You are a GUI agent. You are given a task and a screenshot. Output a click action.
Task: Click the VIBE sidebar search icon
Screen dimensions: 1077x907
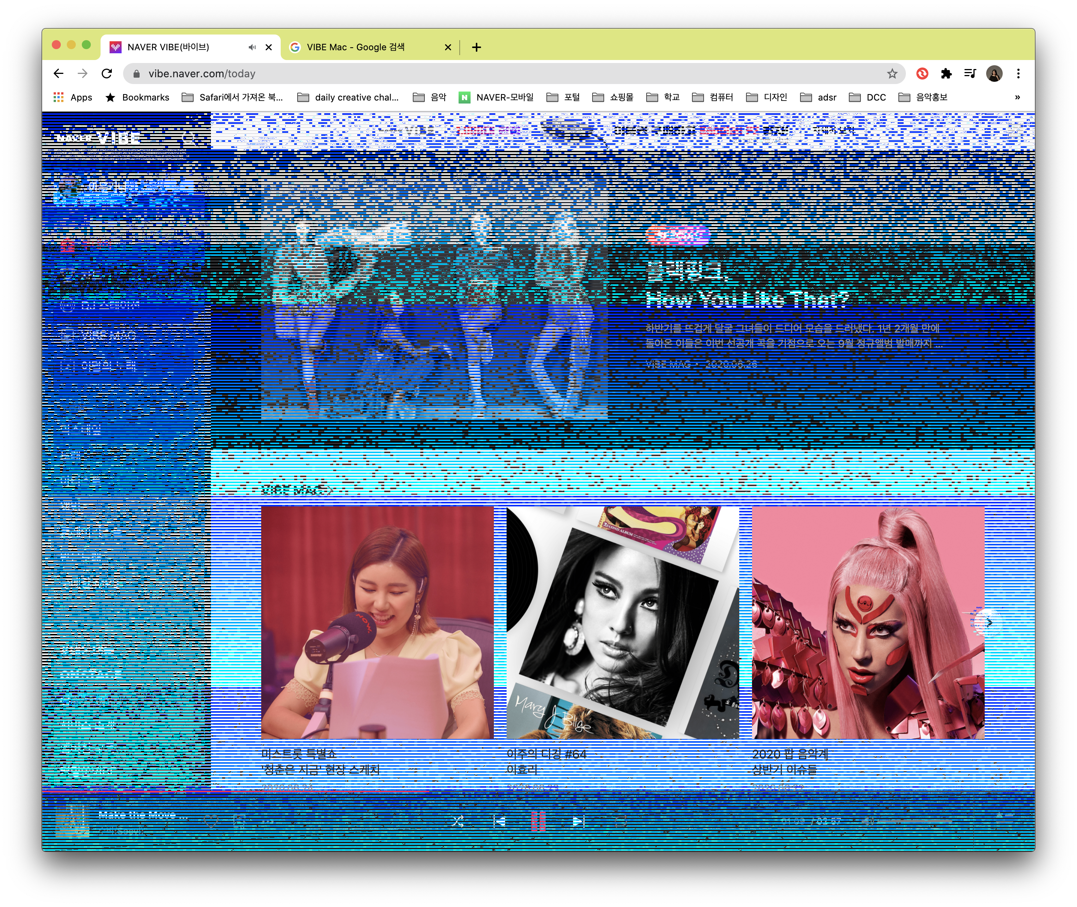coord(189,138)
